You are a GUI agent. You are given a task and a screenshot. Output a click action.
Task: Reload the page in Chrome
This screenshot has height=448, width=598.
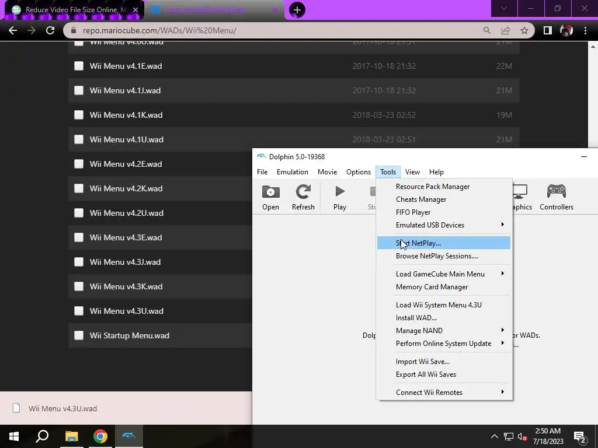50,30
